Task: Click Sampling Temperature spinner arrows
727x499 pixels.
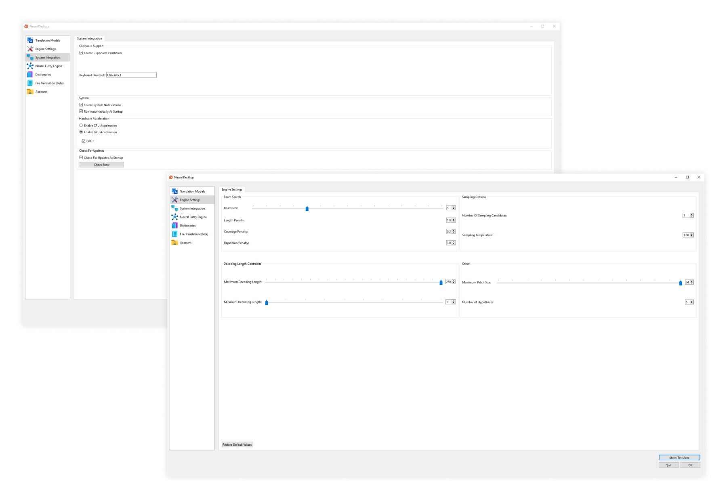Action: click(692, 235)
